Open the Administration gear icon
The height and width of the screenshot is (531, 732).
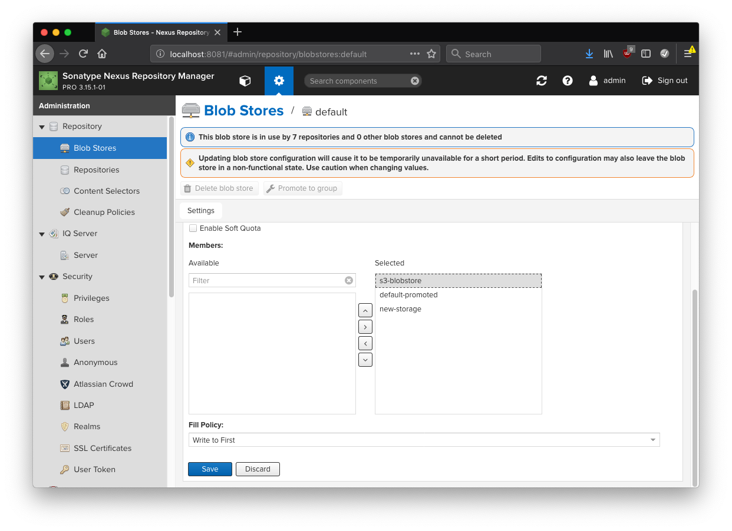point(279,81)
